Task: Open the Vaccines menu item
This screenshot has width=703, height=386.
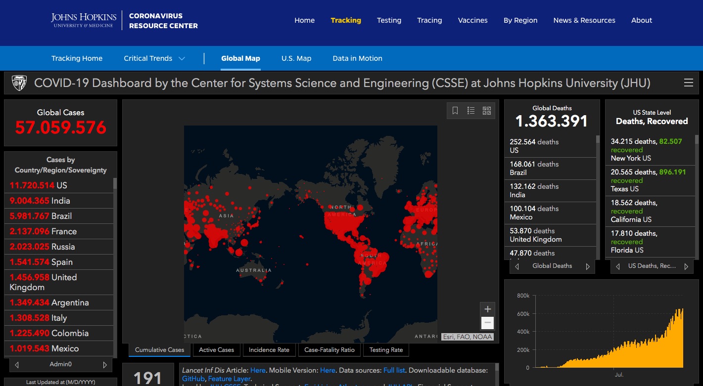Action: [x=472, y=20]
